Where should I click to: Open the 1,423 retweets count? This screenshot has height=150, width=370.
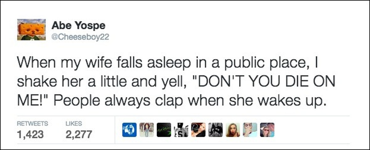(31, 134)
